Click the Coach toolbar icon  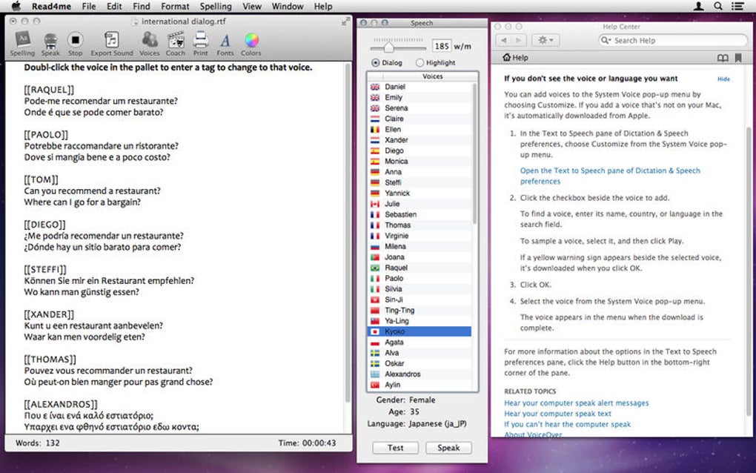click(176, 41)
